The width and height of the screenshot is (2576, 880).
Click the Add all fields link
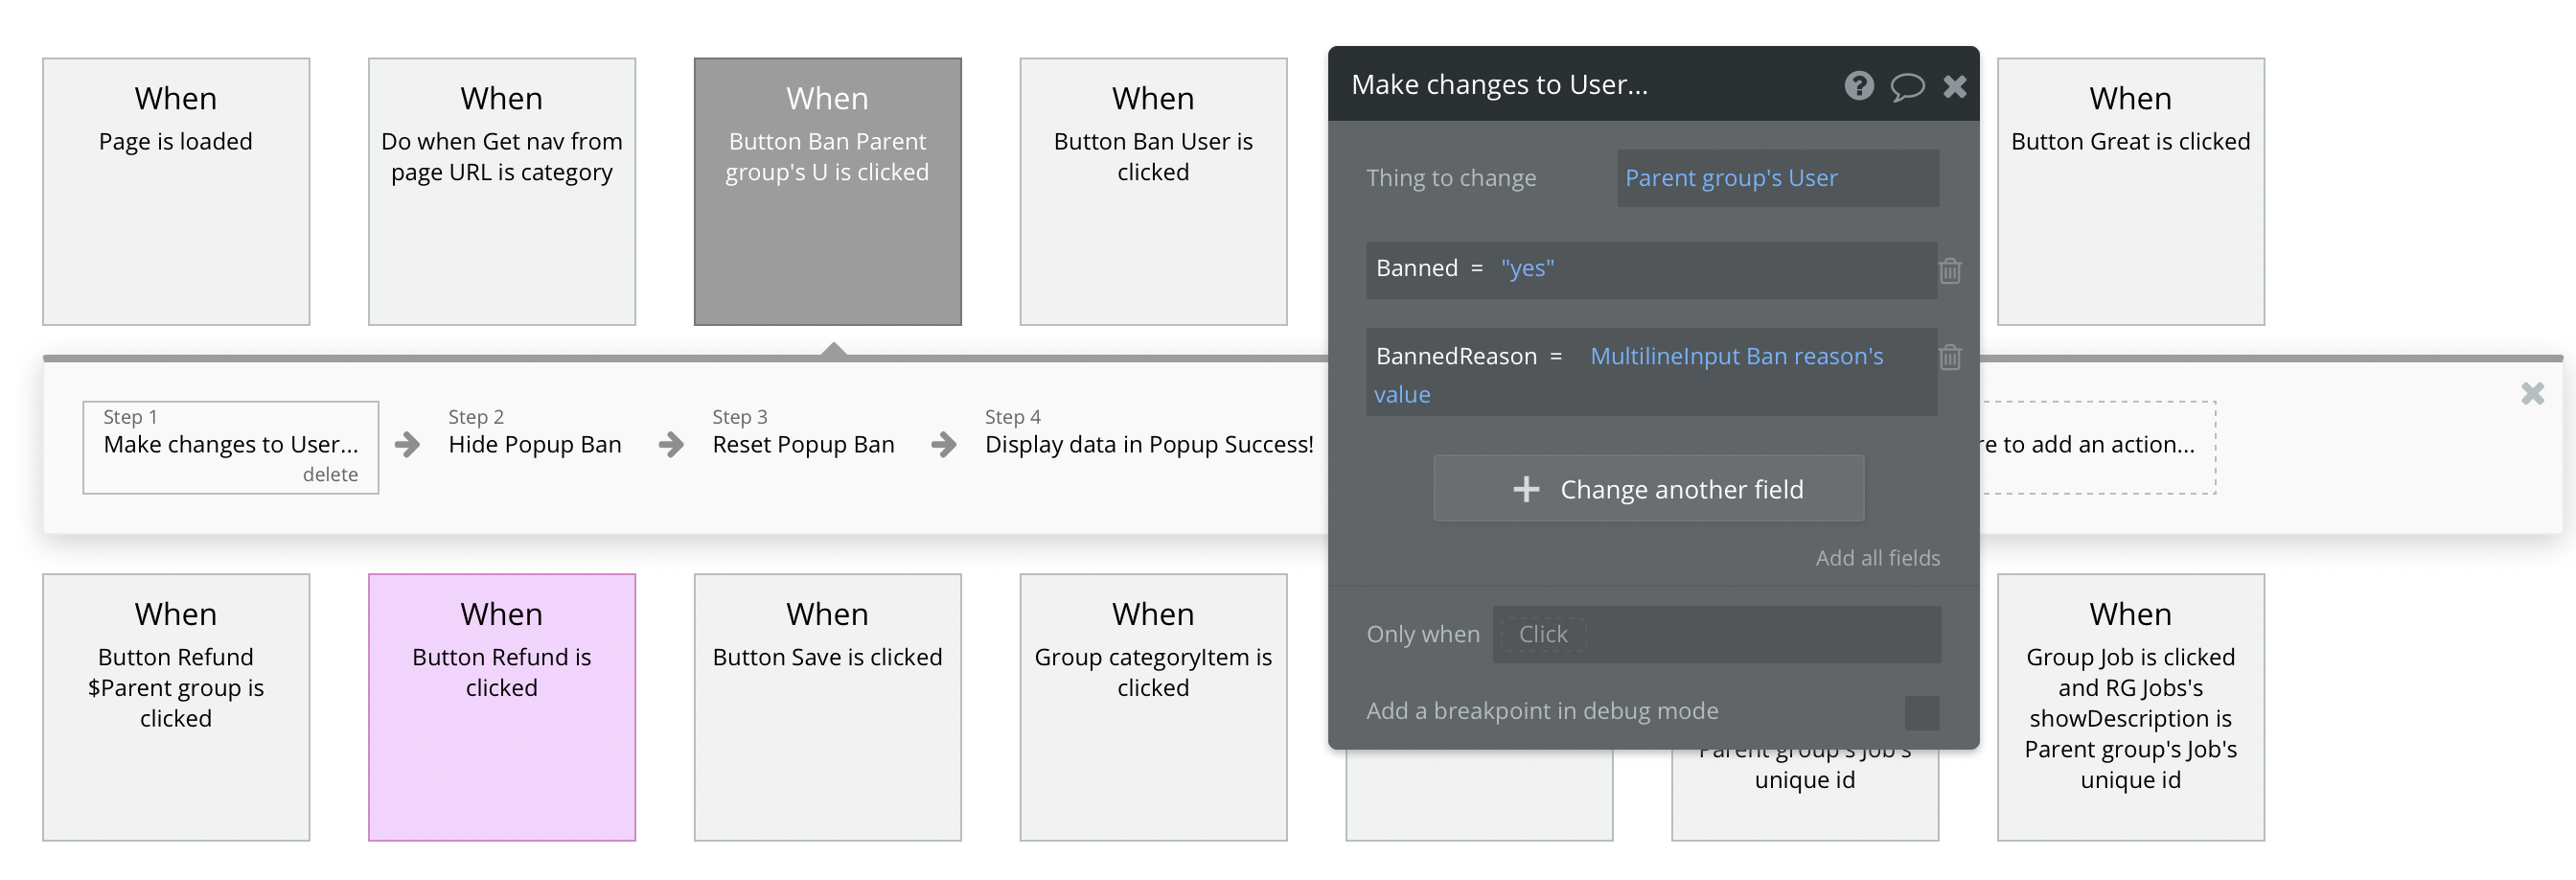click(x=1877, y=558)
